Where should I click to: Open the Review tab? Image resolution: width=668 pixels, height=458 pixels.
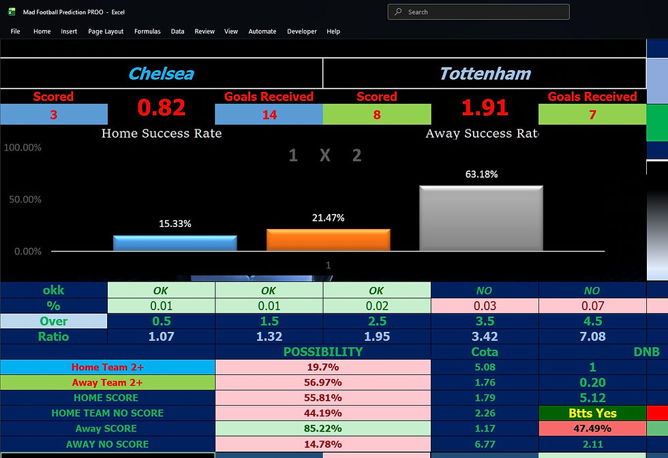tap(204, 31)
